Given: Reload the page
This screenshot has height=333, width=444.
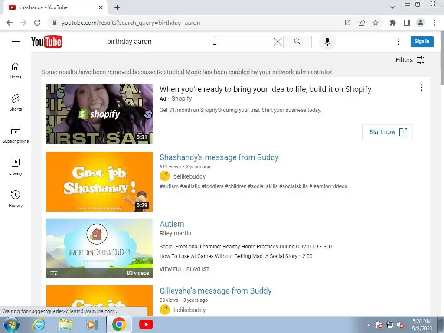Looking at the screenshot, I should click(x=37, y=23).
